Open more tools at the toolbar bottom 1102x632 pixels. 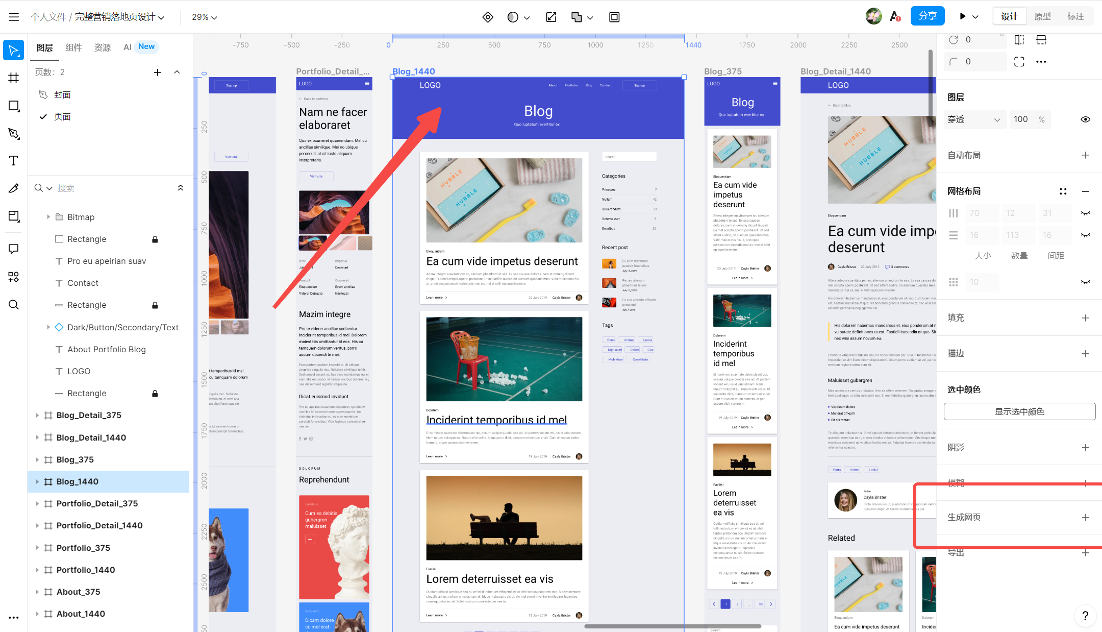click(14, 617)
